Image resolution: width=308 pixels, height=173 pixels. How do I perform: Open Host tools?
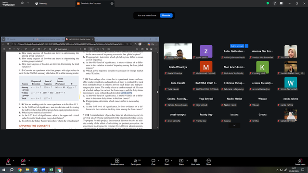(195, 162)
